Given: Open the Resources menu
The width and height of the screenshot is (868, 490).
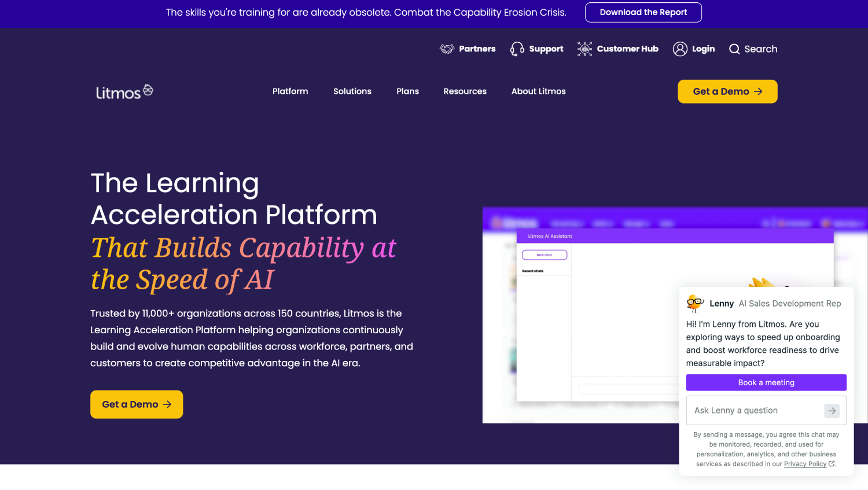Looking at the screenshot, I should 465,91.
